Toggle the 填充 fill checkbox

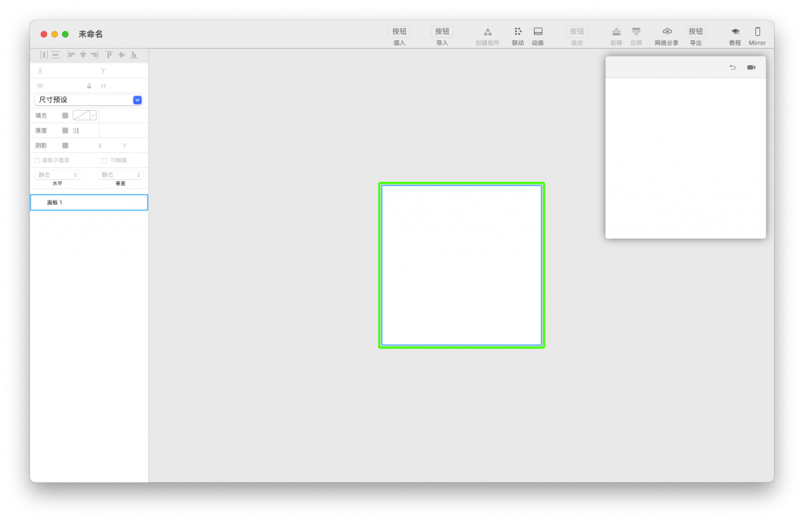[x=65, y=115]
